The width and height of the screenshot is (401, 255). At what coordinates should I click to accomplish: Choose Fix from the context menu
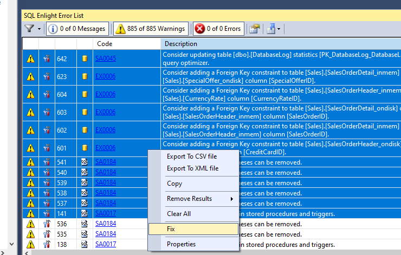tap(193, 229)
